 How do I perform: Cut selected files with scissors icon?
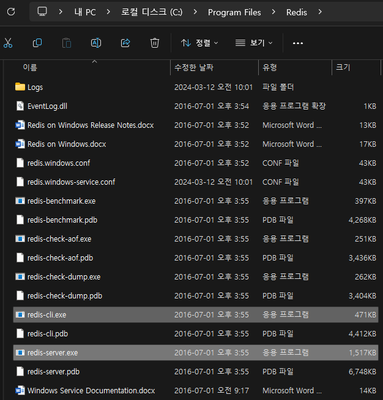(8, 43)
